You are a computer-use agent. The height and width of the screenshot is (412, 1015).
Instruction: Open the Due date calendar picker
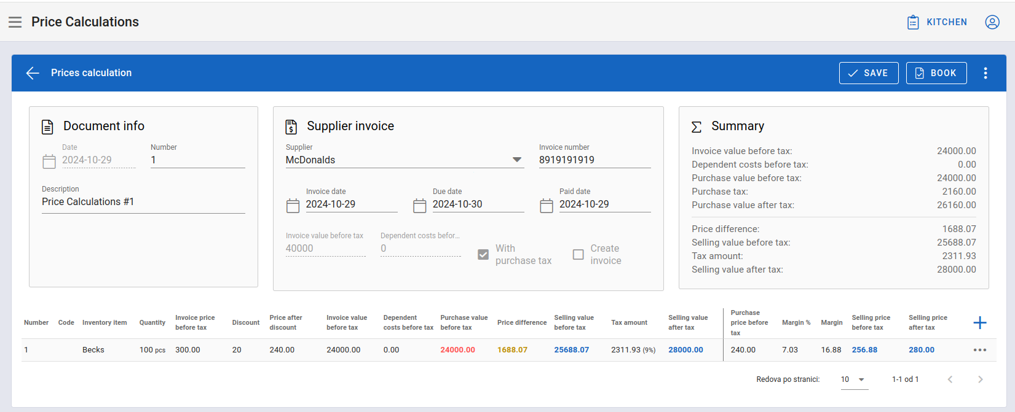[420, 206]
